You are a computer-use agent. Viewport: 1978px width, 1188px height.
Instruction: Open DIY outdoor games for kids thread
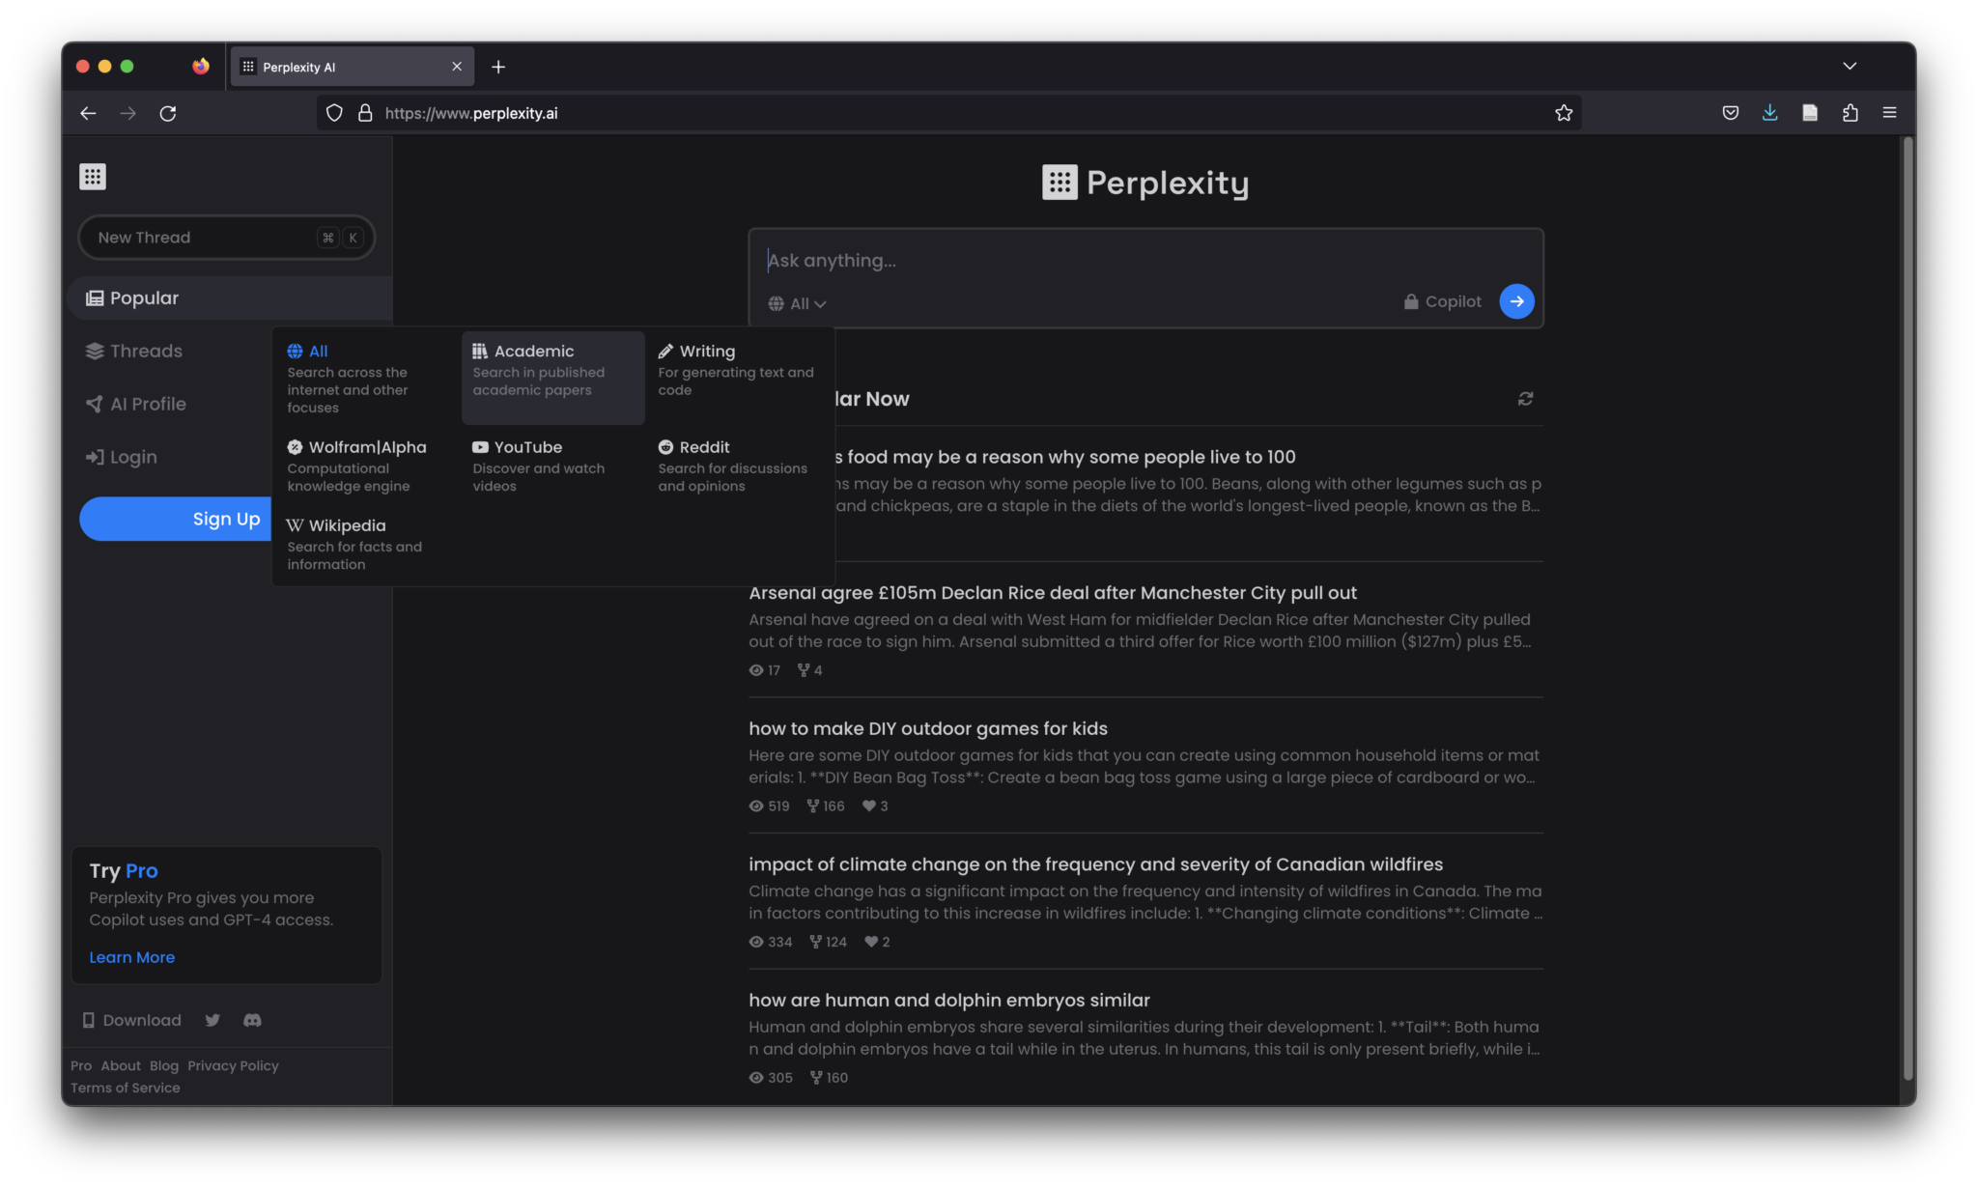click(x=927, y=728)
